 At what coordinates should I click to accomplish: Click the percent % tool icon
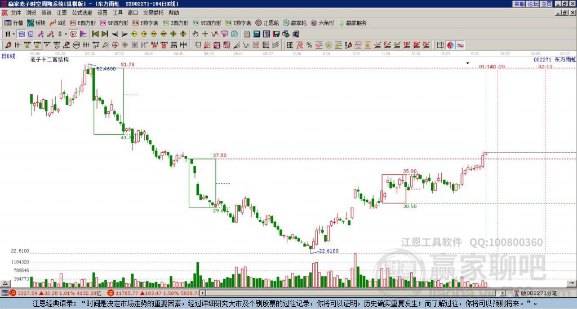click(x=309, y=45)
